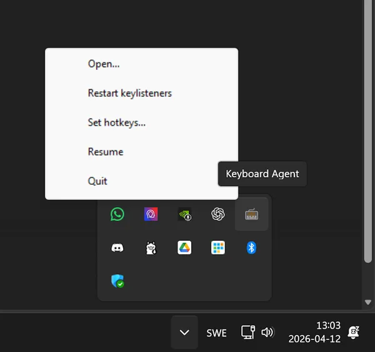Open the clock showing 13:03
This screenshot has height=352, width=375.
314,332
